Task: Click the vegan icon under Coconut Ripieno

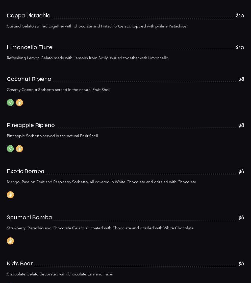Action: click(x=10, y=103)
